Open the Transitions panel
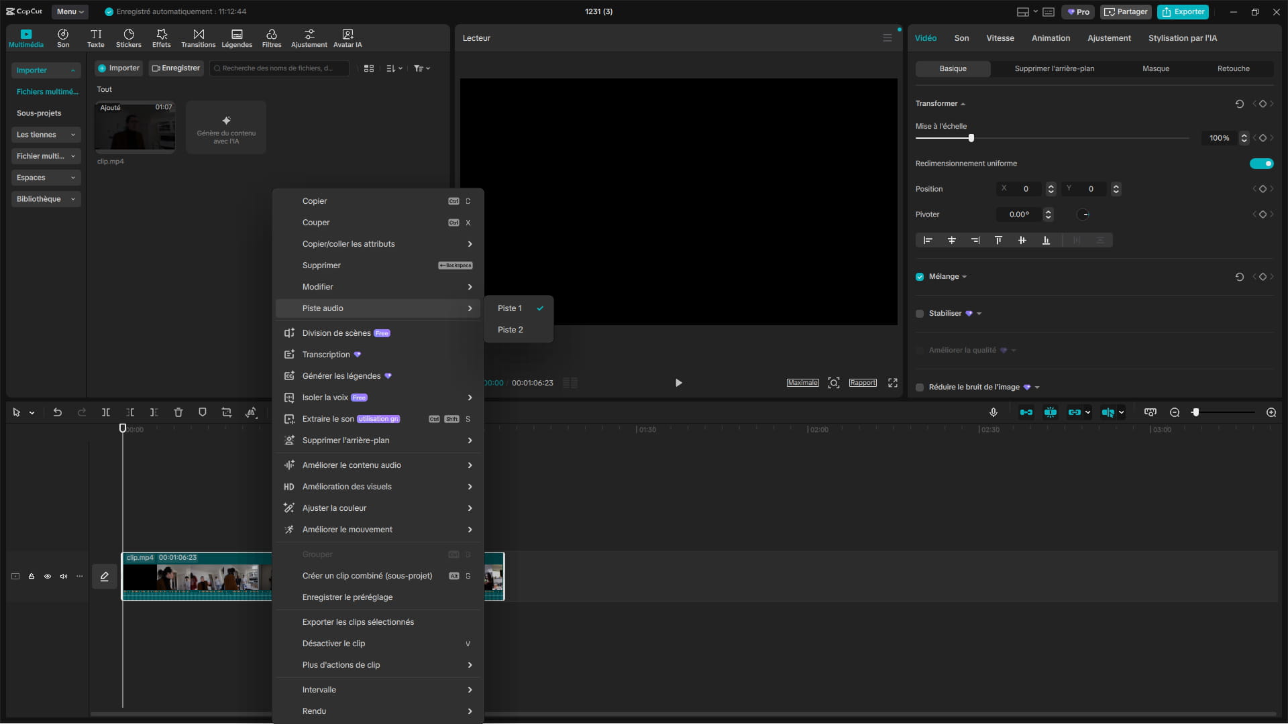The image size is (1288, 724). [198, 38]
